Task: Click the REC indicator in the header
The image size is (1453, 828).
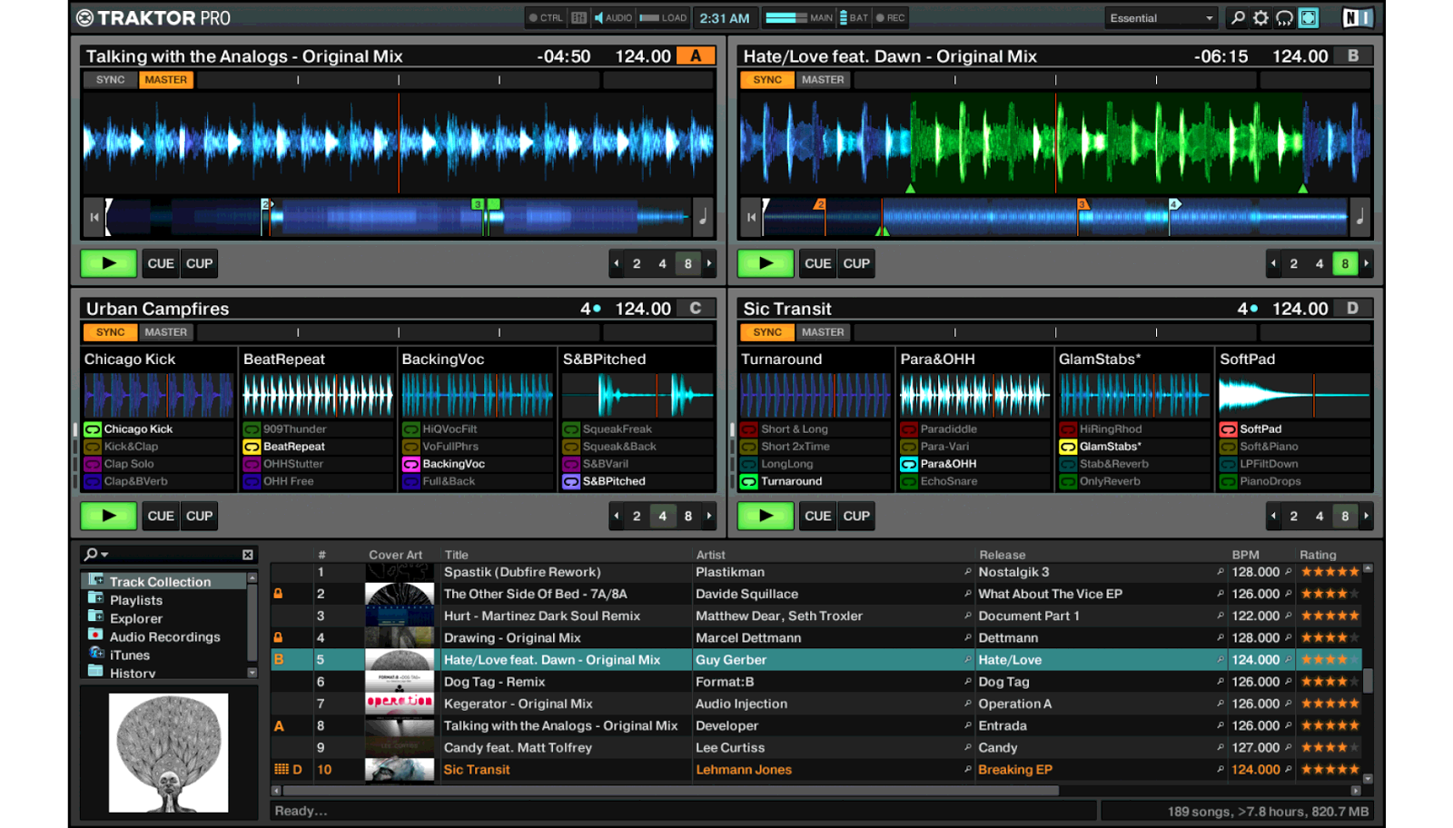Action: pyautogui.click(x=890, y=18)
